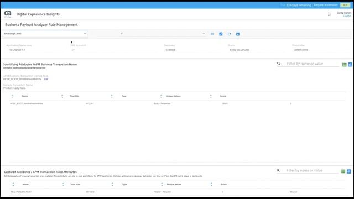Screen dimensions: 354x199
Task: Click the search icon in Identifying Attributes
Action: [279, 64]
